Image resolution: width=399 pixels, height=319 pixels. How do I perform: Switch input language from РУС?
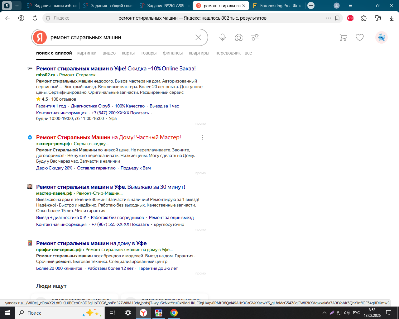[356, 313]
